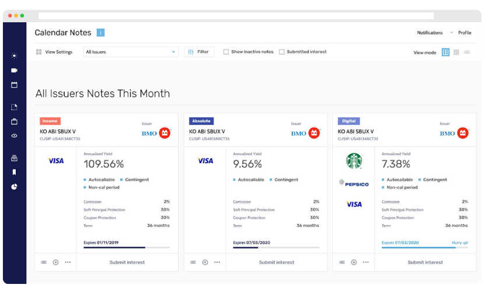
Task: Switch to small grid view mode
Action: coord(456,52)
